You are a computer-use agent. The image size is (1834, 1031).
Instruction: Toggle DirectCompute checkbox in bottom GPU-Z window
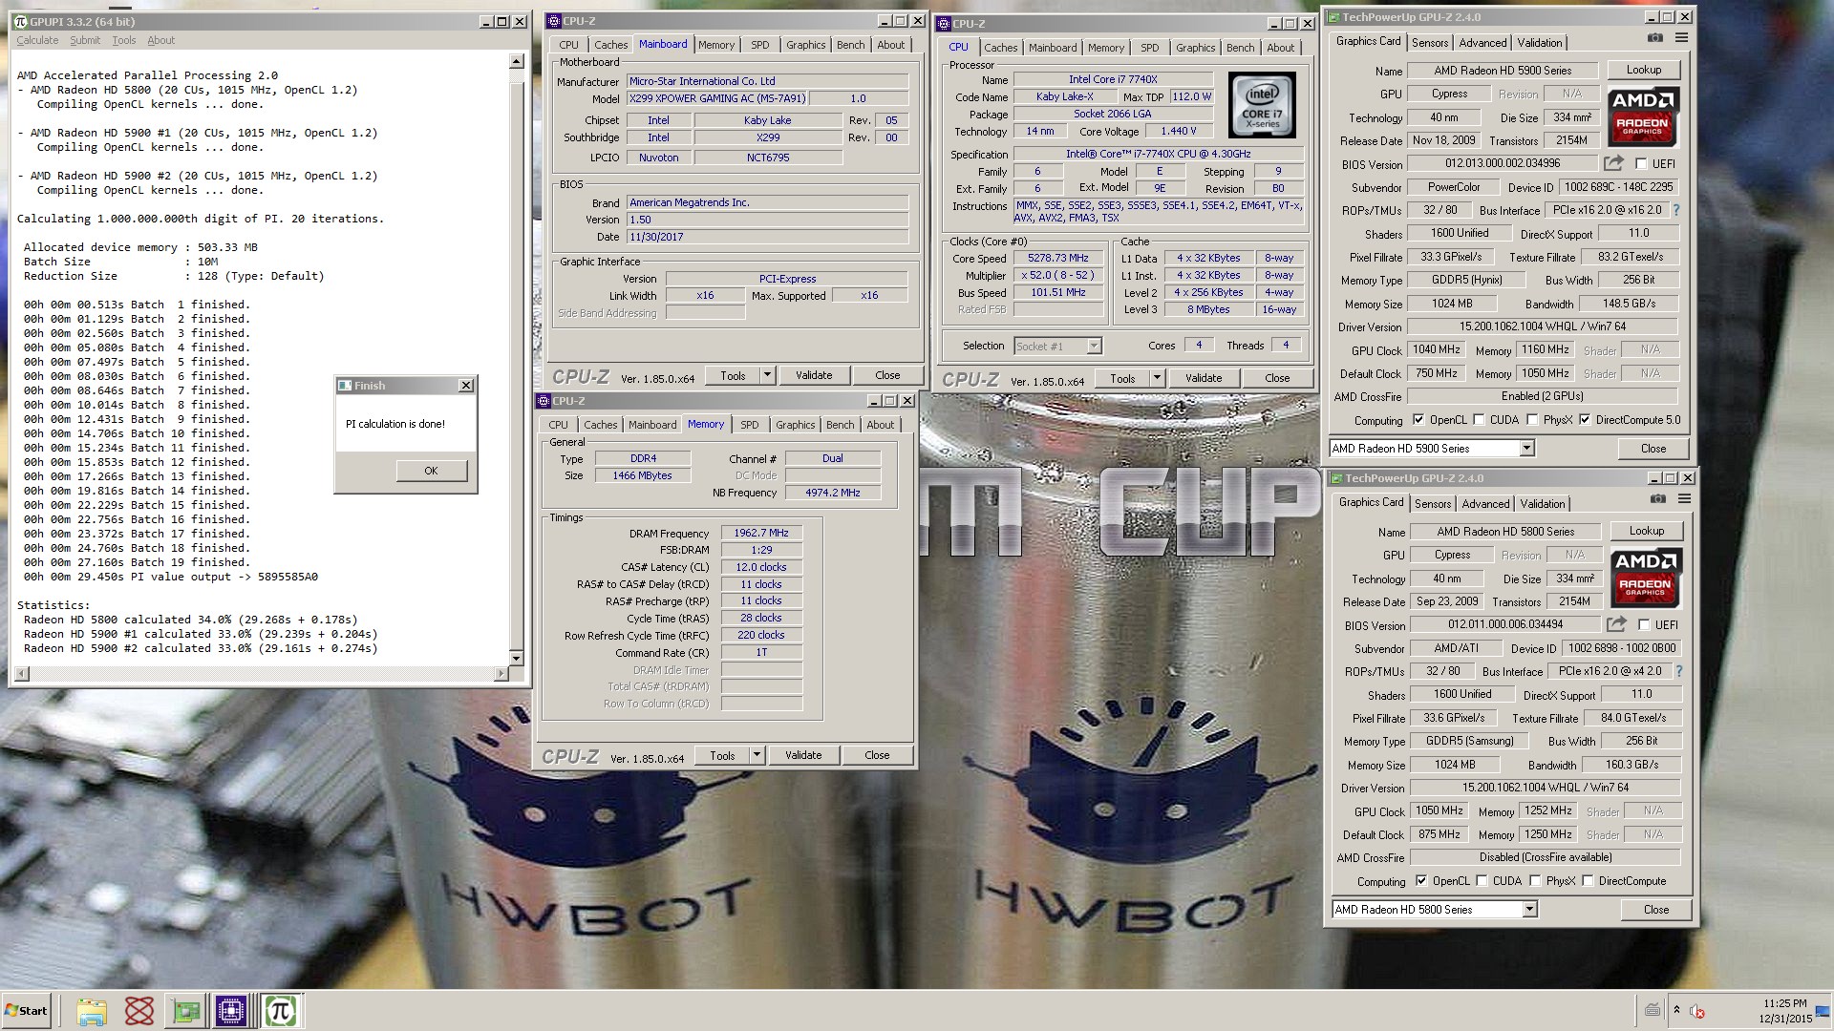1588,881
